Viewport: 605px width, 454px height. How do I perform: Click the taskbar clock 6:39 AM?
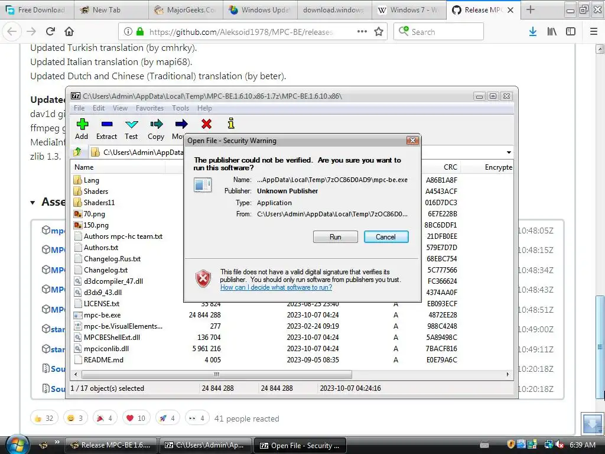click(582, 445)
